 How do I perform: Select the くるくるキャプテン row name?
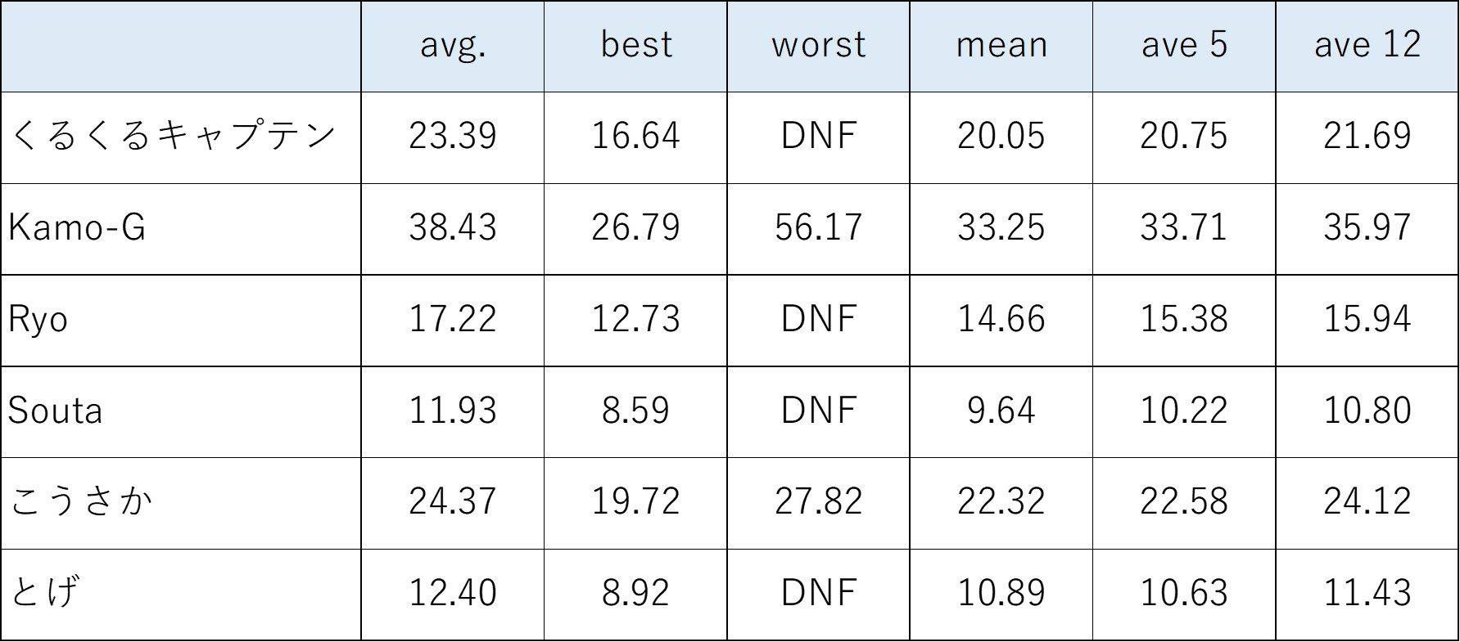tap(173, 136)
